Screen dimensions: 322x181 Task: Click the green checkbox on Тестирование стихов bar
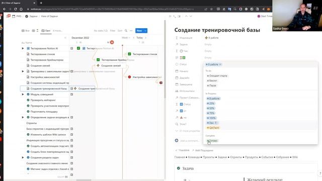129,54
